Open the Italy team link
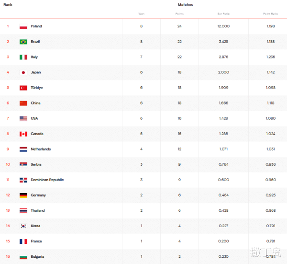This screenshot has width=287, height=264. [34, 57]
